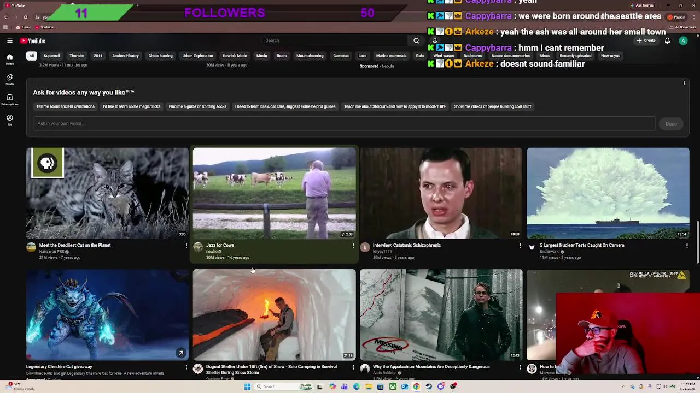Click the Nature on PBS channel avatar
Viewport: 700px width, 393px height.
tap(31, 247)
